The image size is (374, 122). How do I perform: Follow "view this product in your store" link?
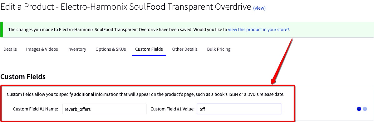coord(259,30)
